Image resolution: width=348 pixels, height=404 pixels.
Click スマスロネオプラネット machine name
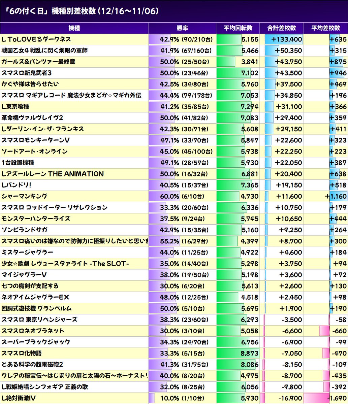tap(33, 331)
